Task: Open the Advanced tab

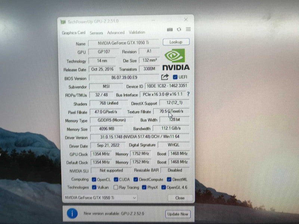Action: [116, 32]
